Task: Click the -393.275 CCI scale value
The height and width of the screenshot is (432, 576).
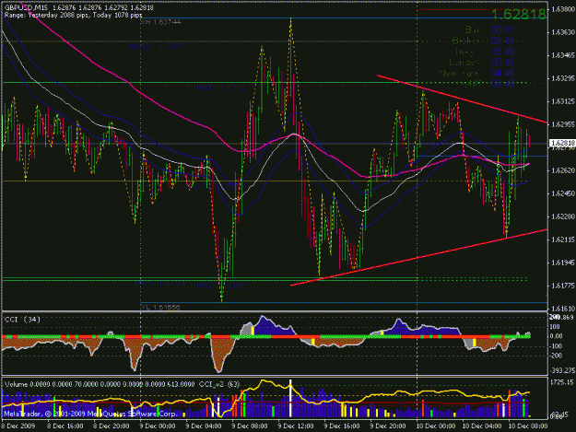Action: point(562,370)
